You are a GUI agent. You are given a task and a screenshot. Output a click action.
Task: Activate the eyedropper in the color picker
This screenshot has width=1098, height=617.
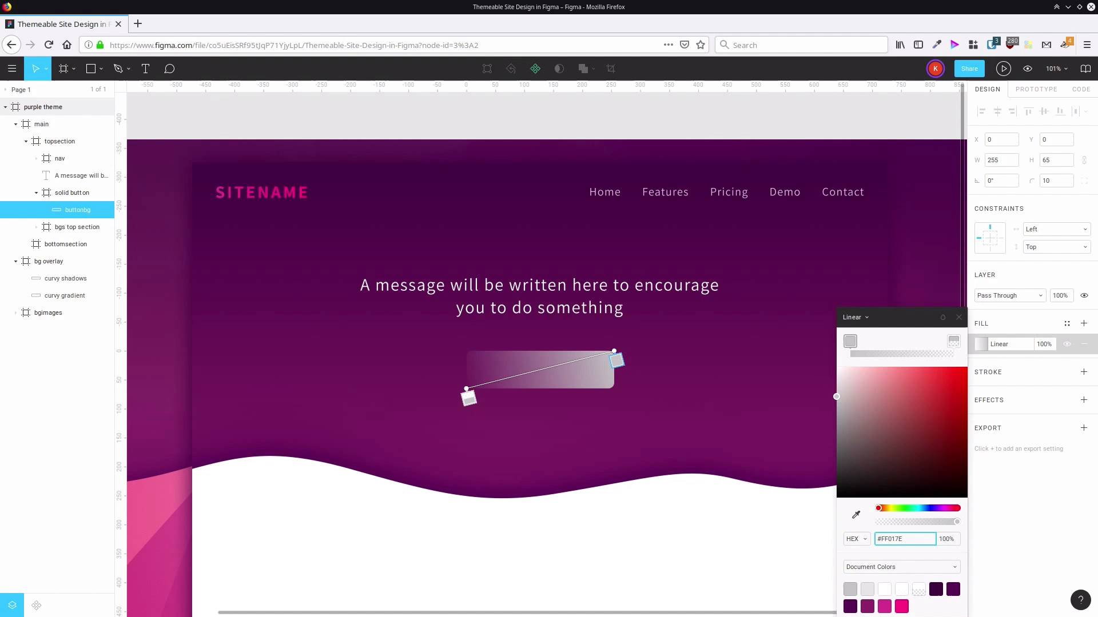point(856,514)
